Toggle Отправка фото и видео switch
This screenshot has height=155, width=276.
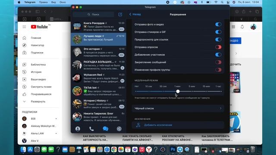[218, 25]
